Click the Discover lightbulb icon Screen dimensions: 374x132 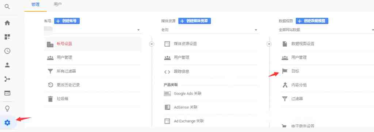7,109
